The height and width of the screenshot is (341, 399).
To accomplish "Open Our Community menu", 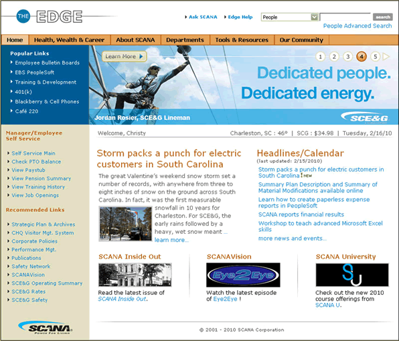I will point(301,40).
